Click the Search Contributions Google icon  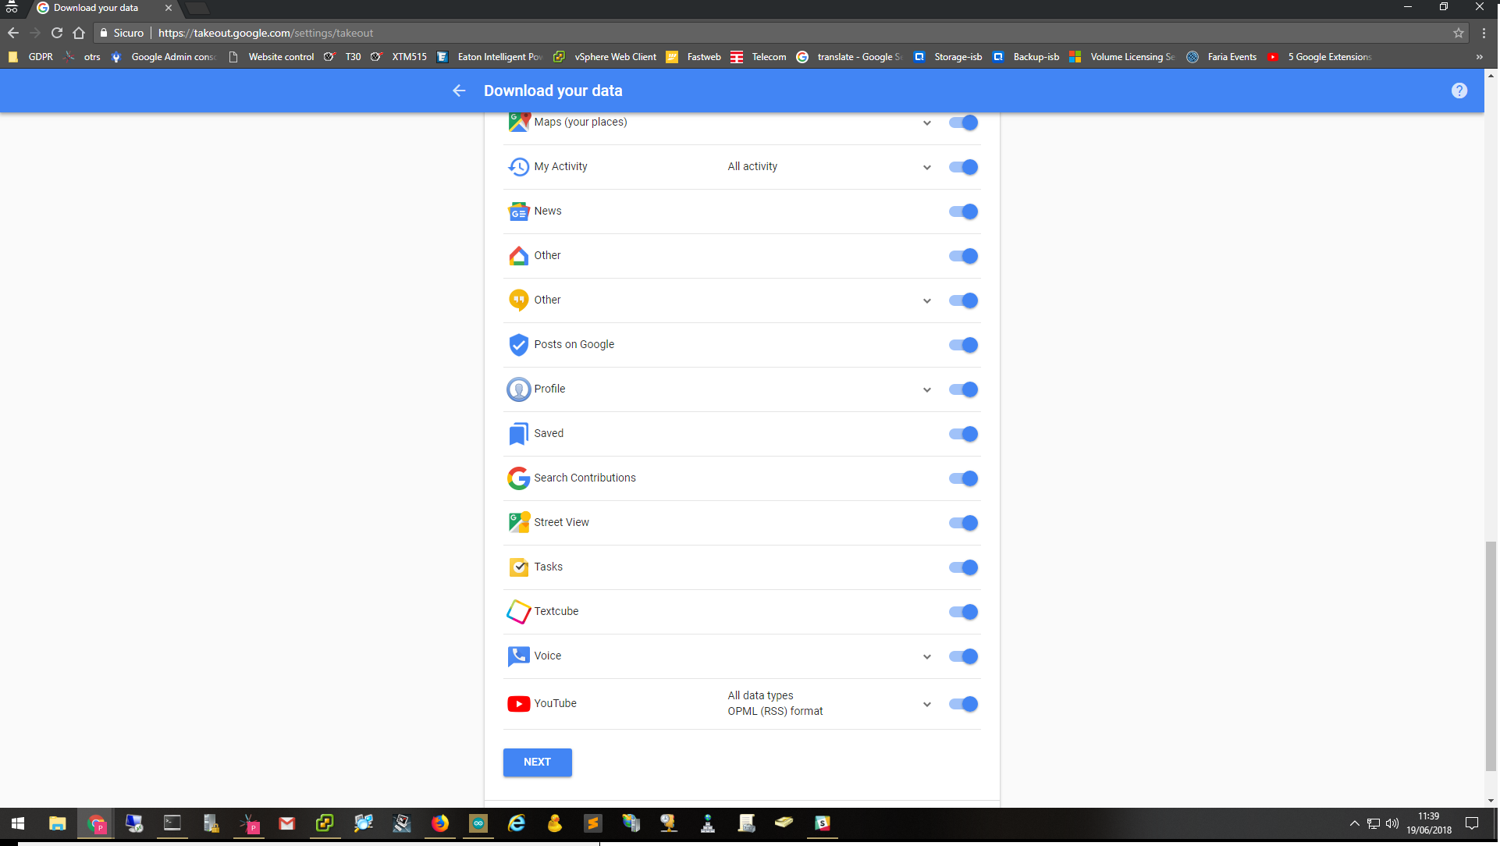(518, 478)
